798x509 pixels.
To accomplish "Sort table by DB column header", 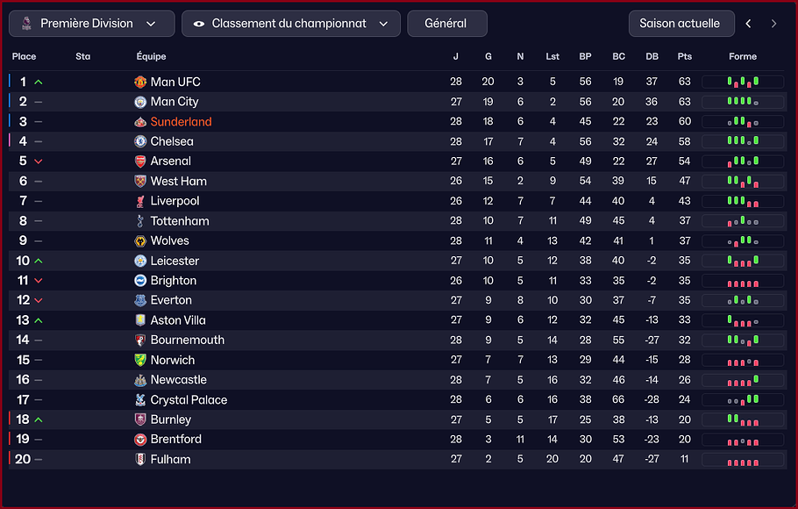I will tap(652, 57).
